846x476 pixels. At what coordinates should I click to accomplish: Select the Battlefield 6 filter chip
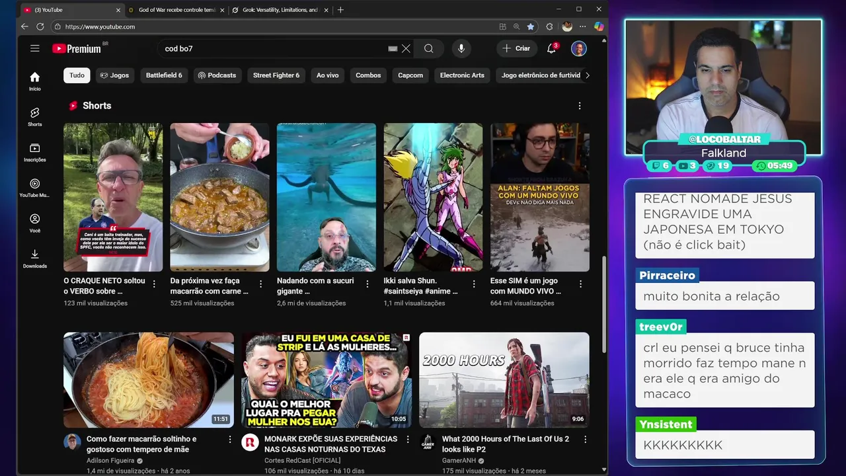point(164,75)
